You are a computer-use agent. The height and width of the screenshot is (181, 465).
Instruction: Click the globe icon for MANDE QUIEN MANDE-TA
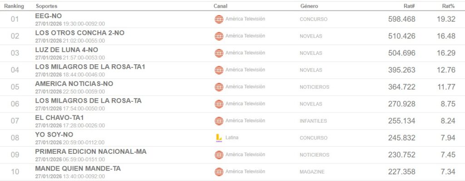pyautogui.click(x=219, y=172)
